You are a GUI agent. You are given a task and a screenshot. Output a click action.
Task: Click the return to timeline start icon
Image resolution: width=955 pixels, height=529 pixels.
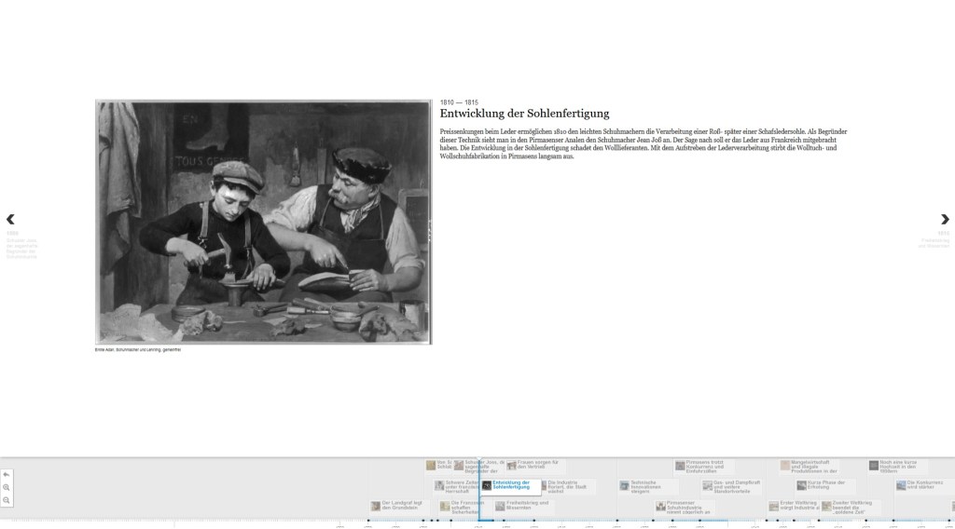tap(7, 474)
